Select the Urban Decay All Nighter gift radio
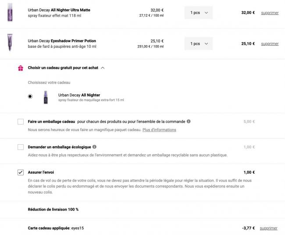The height and width of the screenshot is (235, 285). (30, 96)
